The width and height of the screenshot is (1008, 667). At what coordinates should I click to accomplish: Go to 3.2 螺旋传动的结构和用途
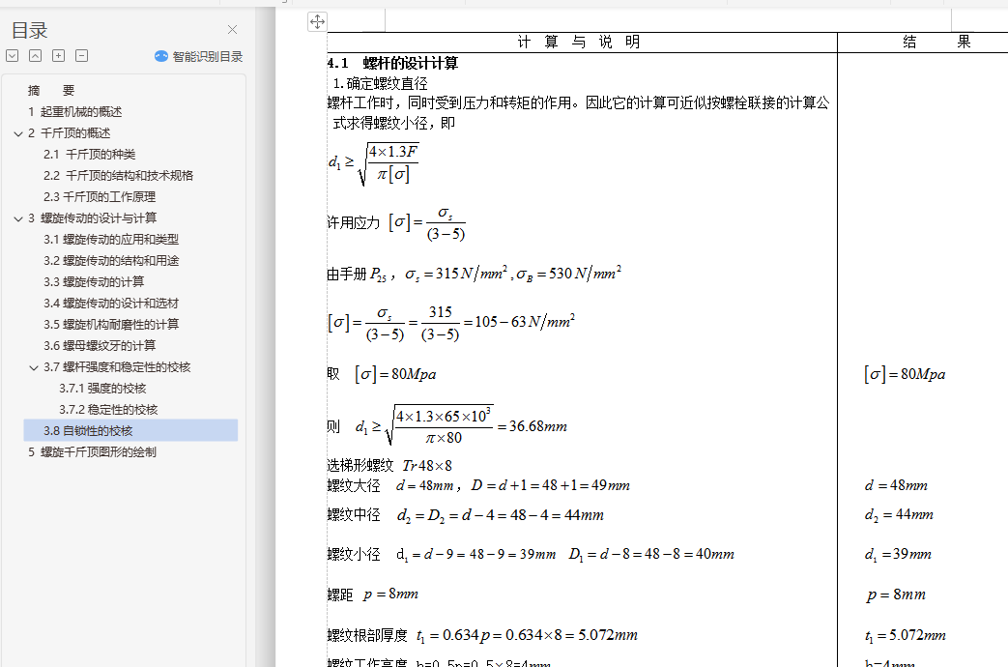pyautogui.click(x=111, y=260)
